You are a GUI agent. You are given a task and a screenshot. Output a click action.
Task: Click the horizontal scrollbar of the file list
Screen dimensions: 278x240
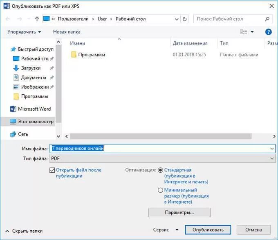click(161, 136)
